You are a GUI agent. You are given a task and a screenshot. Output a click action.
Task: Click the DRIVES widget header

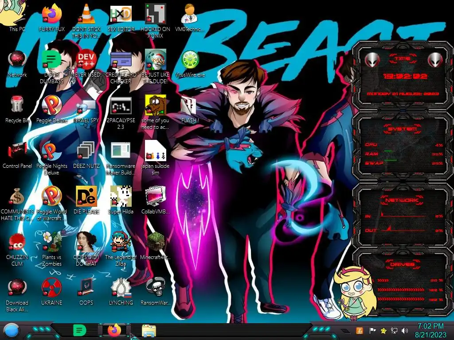tap(403, 264)
